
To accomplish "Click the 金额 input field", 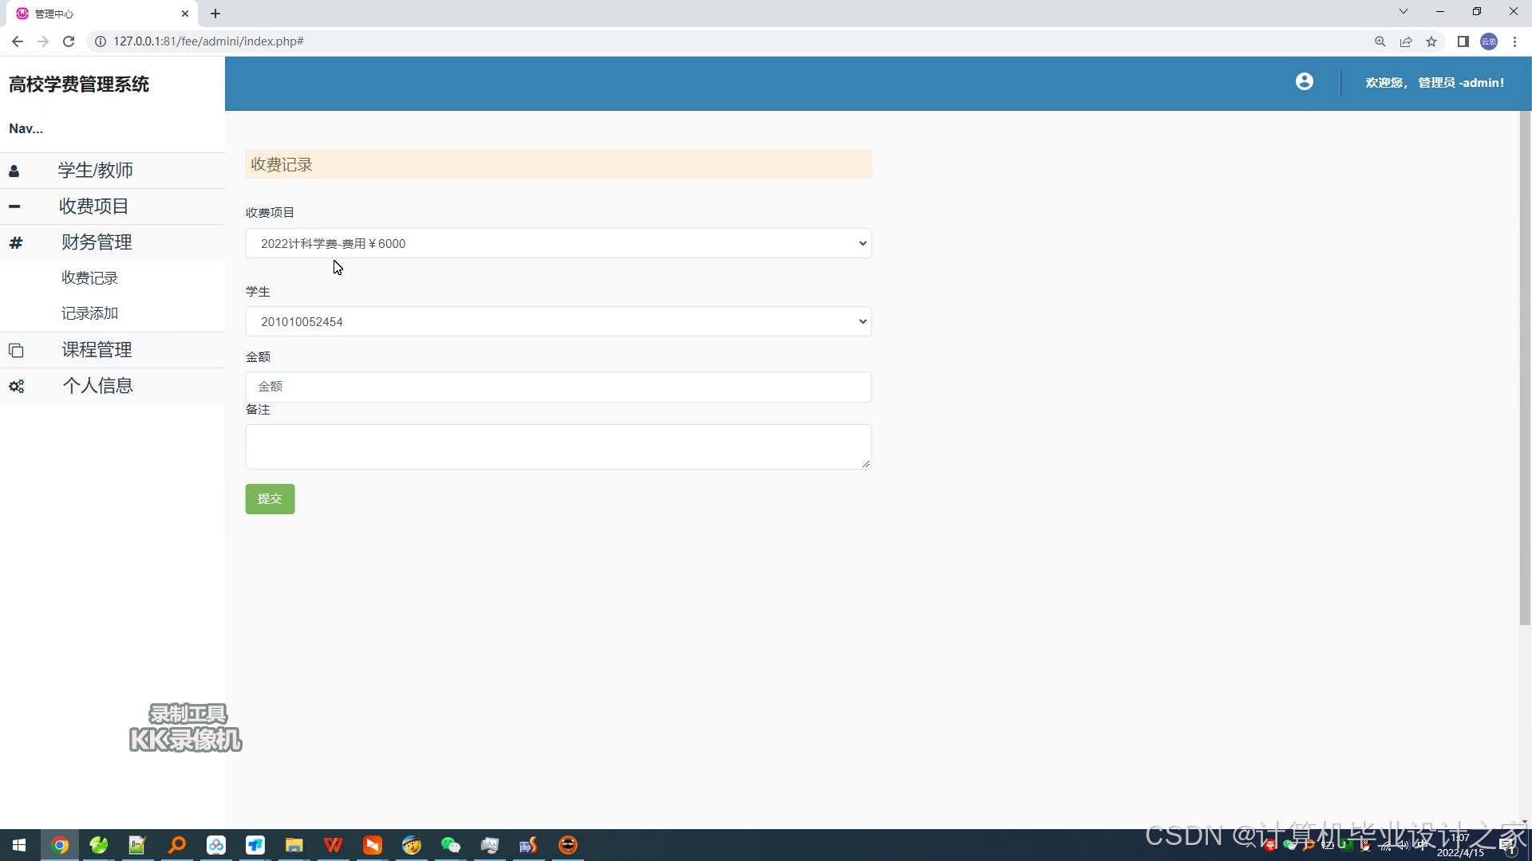I will pyautogui.click(x=558, y=387).
